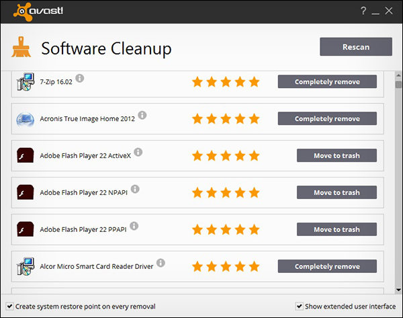Move Adobe Flash Player 22 PPAPI to trash

337,229
